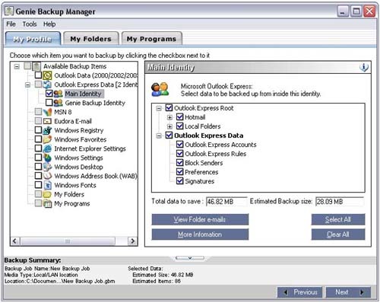Click the large Outlook Express identity icon
The width and height of the screenshot is (380, 303).
click(160, 89)
